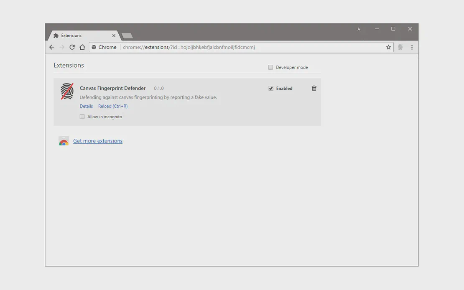Click the browser back arrow
The image size is (464, 290).
[x=52, y=47]
